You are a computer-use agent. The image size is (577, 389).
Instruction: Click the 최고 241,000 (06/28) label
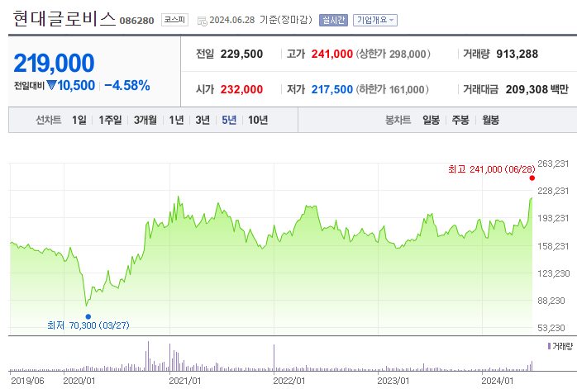491,169
